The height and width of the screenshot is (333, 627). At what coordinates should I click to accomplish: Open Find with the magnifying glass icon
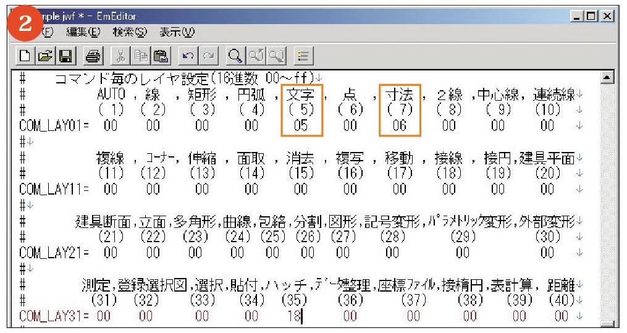(x=235, y=57)
